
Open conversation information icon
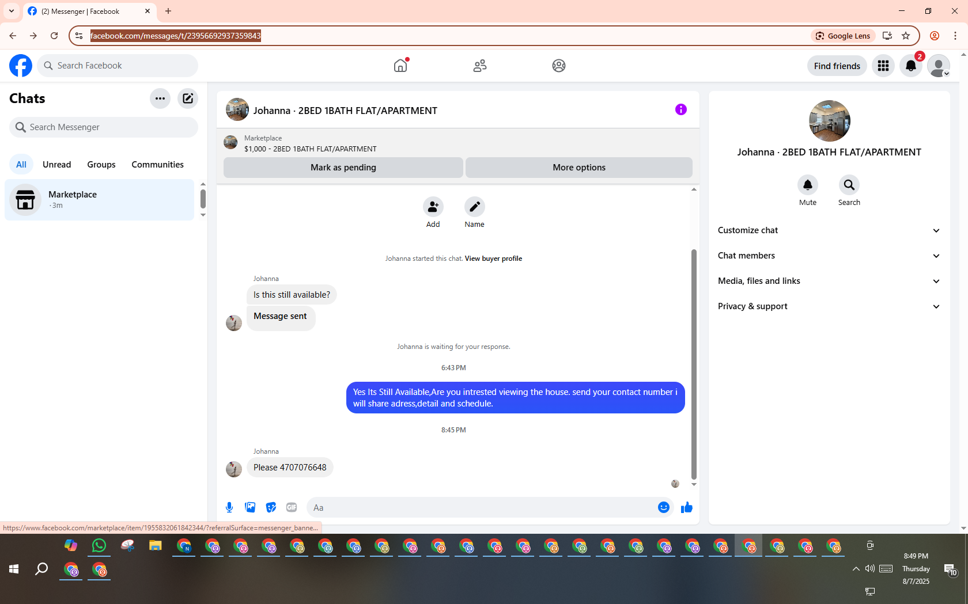pos(681,109)
